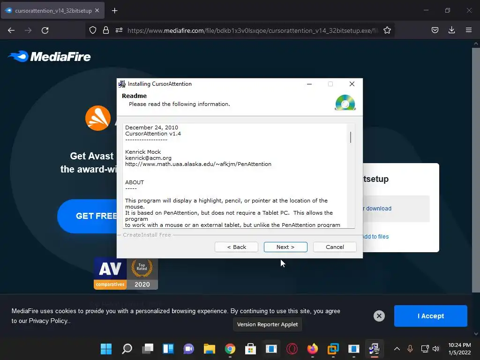Screen dimensions: 480x360
Task: Click the volume speaker icon
Action: [x=436, y=349]
